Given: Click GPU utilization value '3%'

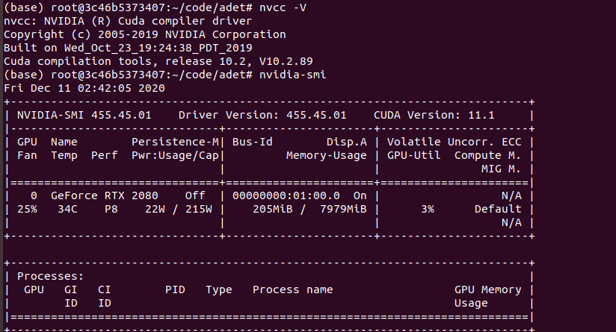Looking at the screenshot, I should pyautogui.click(x=427, y=210).
